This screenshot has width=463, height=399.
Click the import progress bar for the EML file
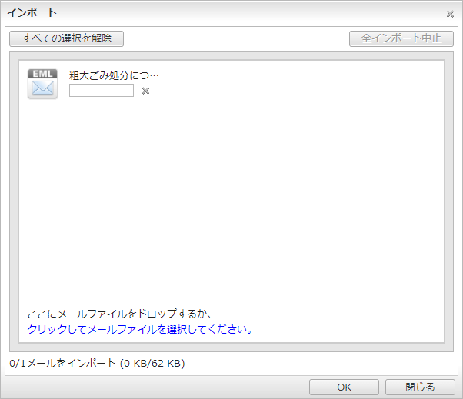tap(102, 90)
